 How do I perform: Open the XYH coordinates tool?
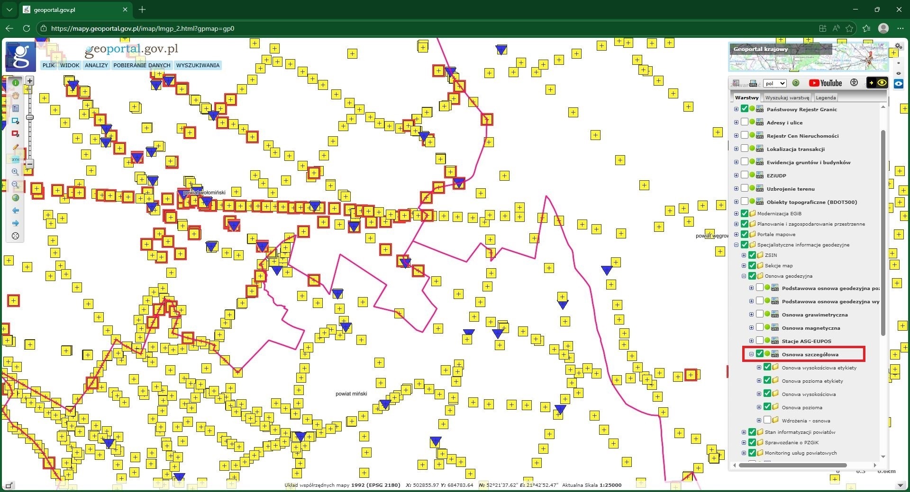(x=15, y=159)
